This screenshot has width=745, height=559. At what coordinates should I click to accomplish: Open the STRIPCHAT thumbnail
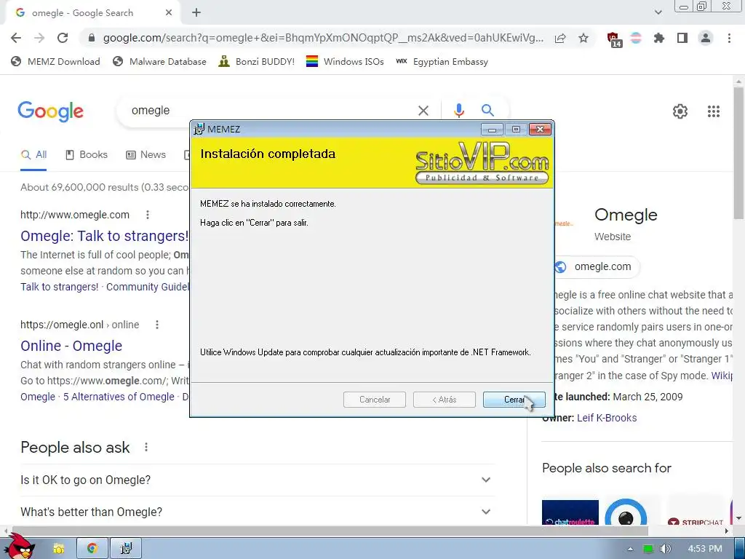tap(695, 512)
